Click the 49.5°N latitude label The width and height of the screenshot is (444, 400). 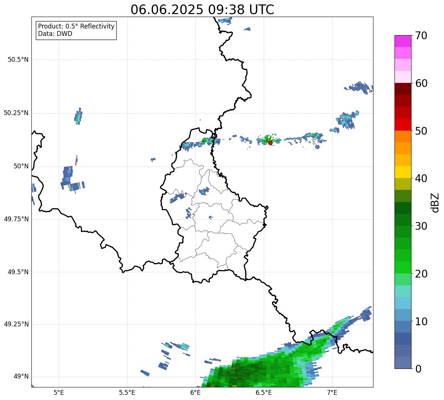18,272
